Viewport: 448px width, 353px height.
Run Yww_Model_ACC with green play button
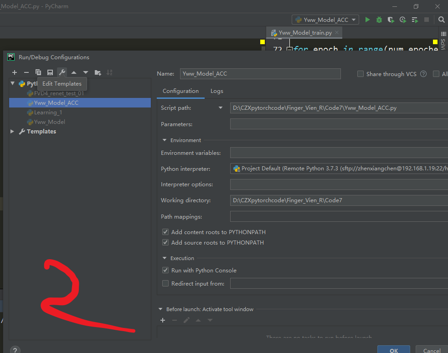tap(368, 20)
